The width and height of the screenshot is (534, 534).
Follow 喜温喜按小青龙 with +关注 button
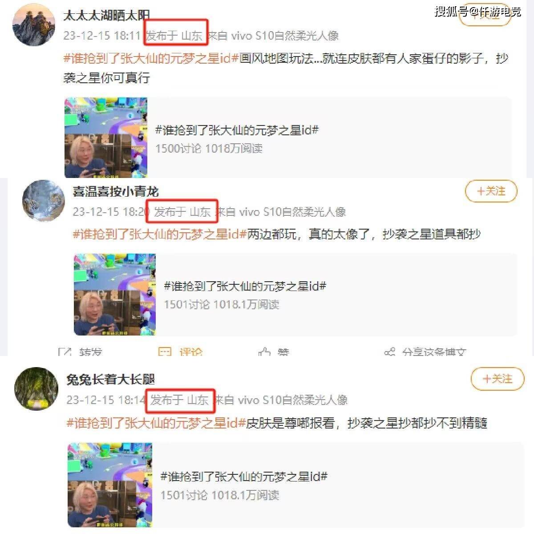491,192
